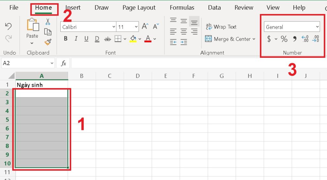The image size is (327, 180).
Task: Apply yellow Fill Color
Action: pyautogui.click(x=133, y=39)
